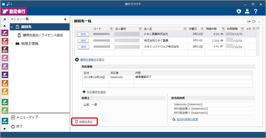
Task: Click the 詳細を表示 link
Action: click(86, 122)
